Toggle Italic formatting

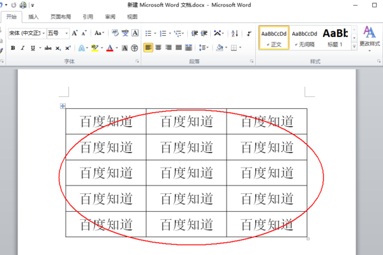click(x=23, y=48)
